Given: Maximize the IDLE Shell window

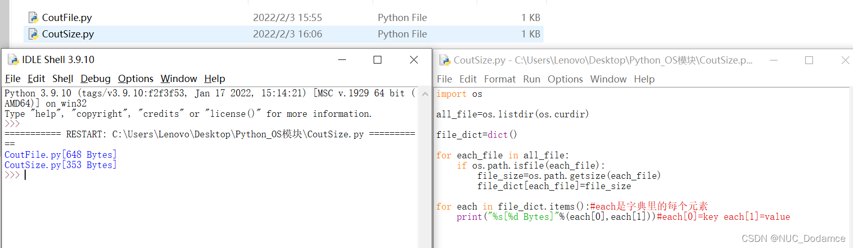Looking at the screenshot, I should (377, 60).
